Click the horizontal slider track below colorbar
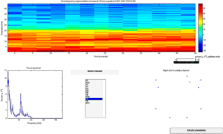Viewport: 223px width, 134px height. tap(186, 60)
